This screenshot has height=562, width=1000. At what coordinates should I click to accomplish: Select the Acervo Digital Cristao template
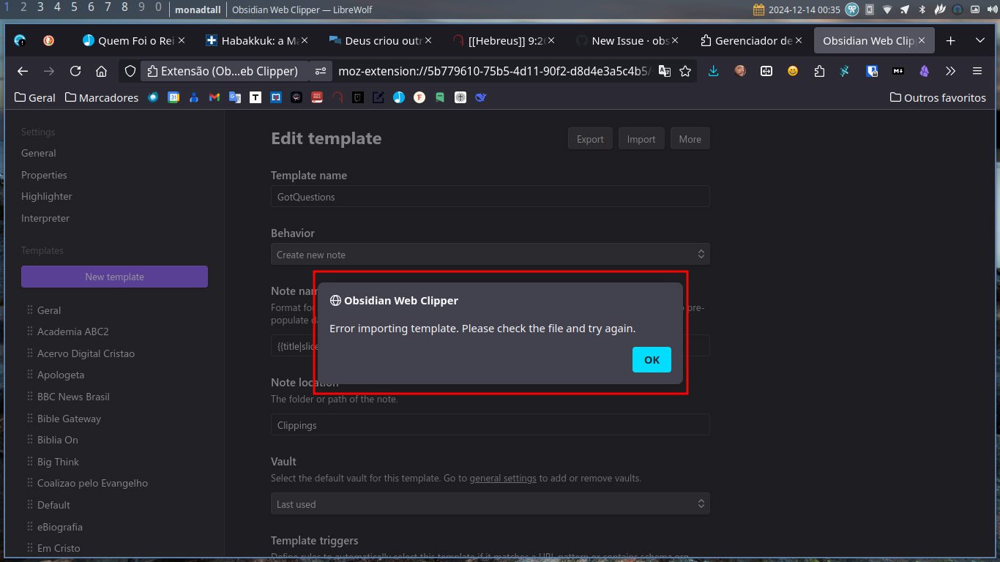click(x=86, y=353)
